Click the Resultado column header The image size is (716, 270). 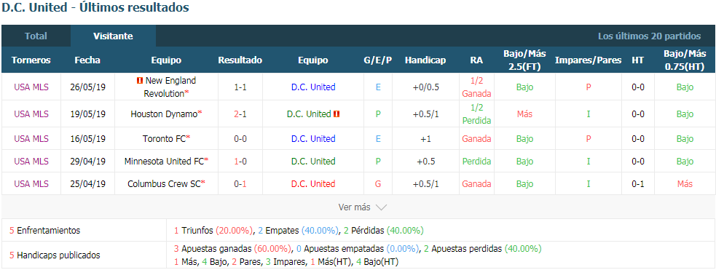(240, 60)
